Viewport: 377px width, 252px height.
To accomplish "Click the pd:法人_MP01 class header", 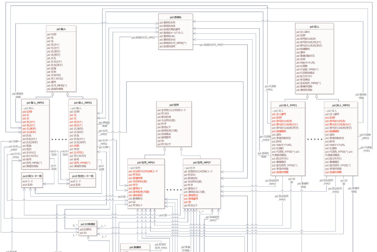I will coord(288,105).
